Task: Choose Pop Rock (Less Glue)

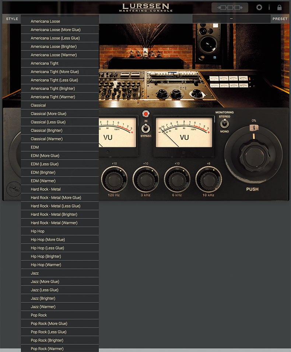Action: pos(60,332)
